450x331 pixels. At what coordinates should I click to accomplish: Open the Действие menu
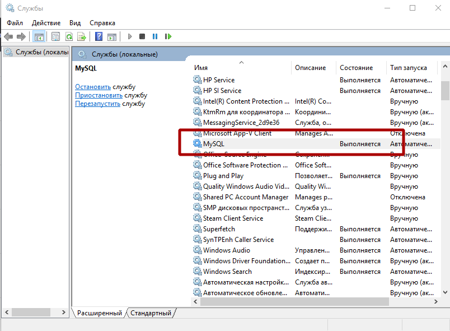(46, 23)
